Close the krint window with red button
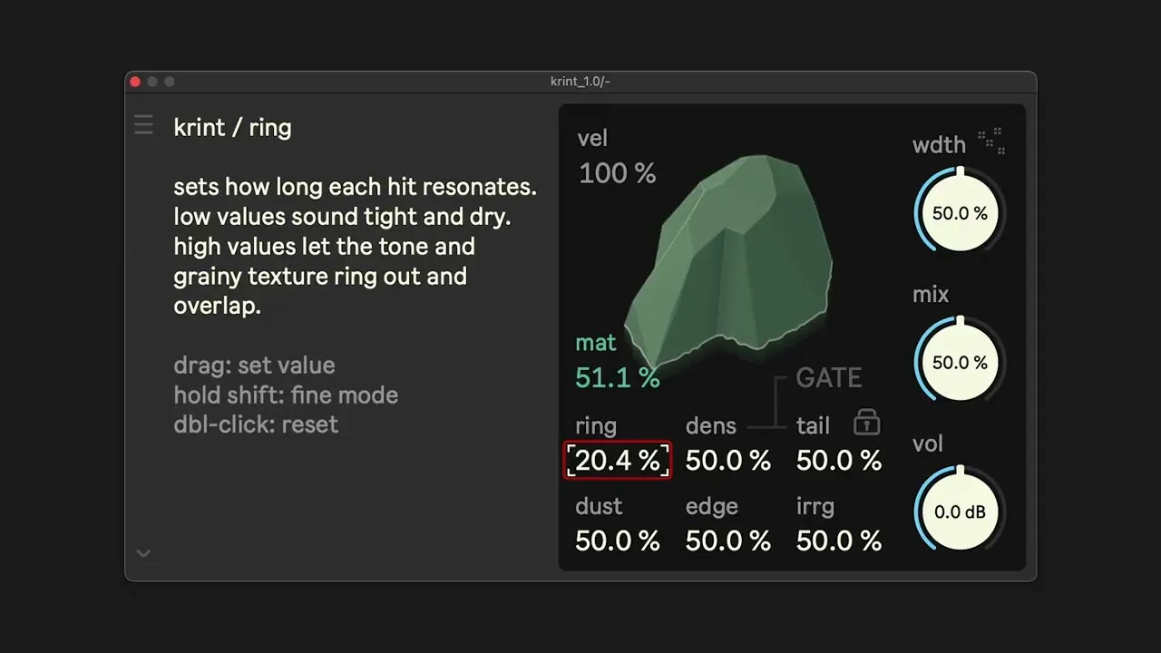 [135, 82]
